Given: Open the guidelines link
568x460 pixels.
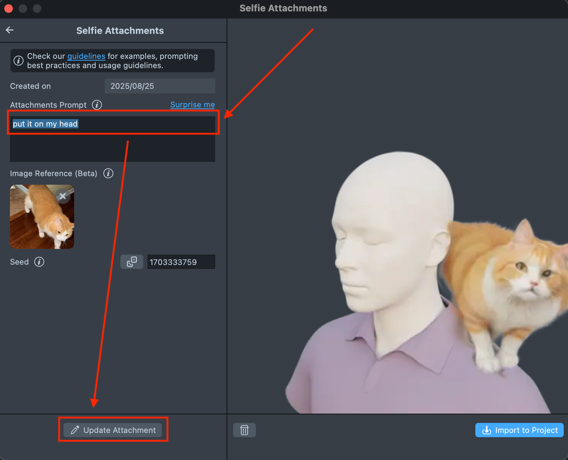Looking at the screenshot, I should click(x=86, y=56).
